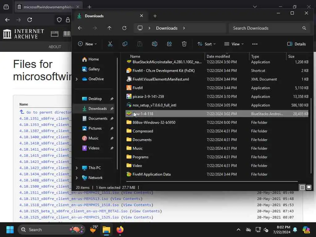
Task: Click the This PC monitor icon in address bar
Action: [140, 28]
